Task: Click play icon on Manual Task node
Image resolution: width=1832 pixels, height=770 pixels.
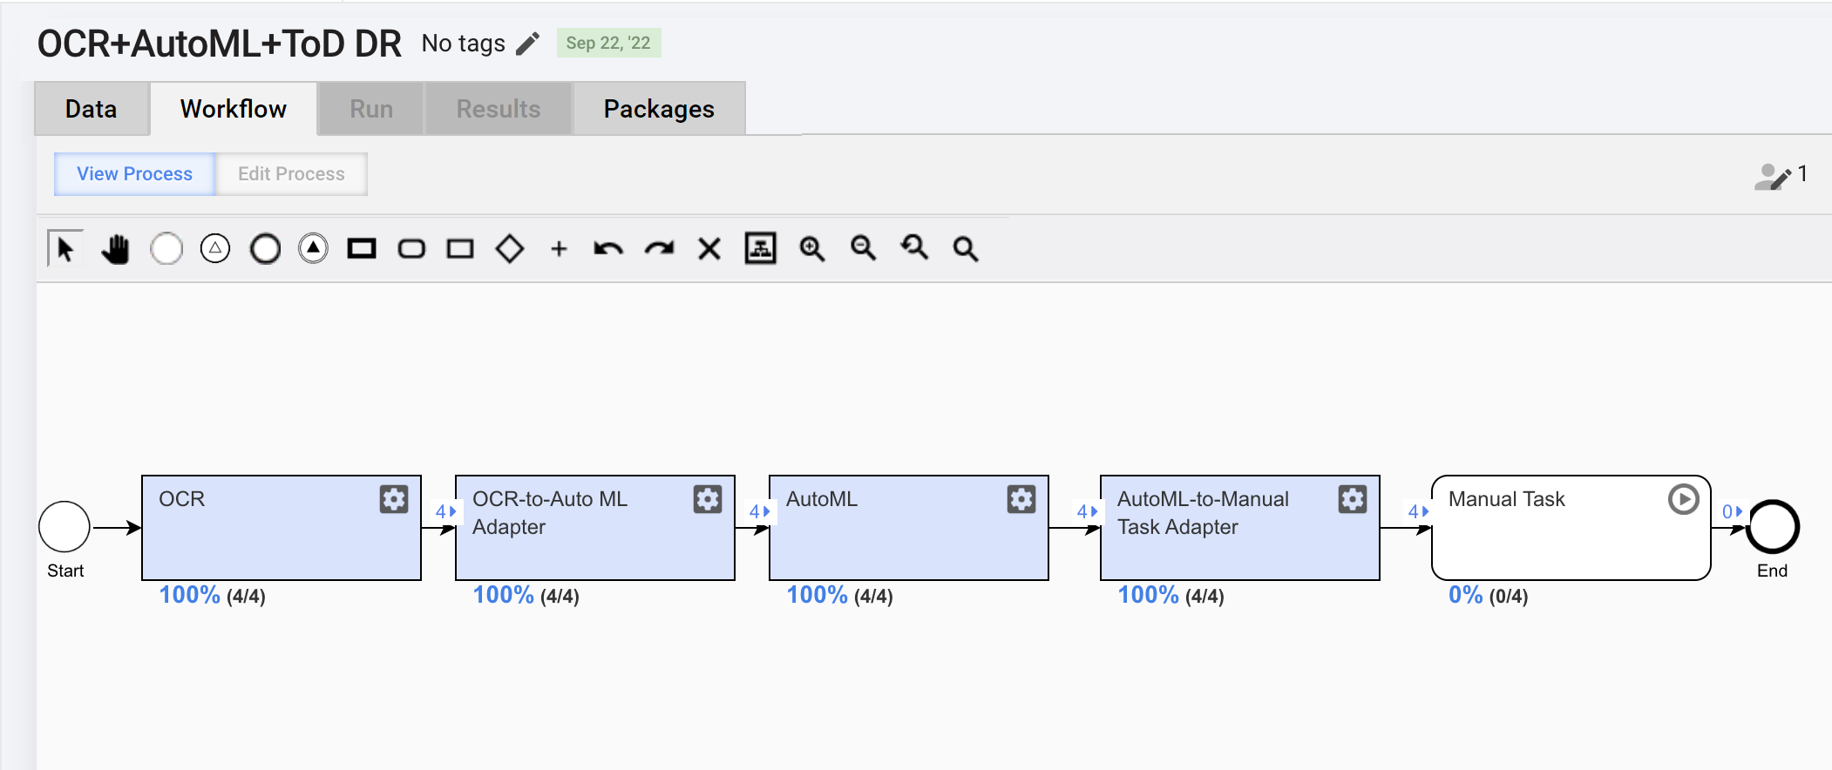Action: (1684, 499)
